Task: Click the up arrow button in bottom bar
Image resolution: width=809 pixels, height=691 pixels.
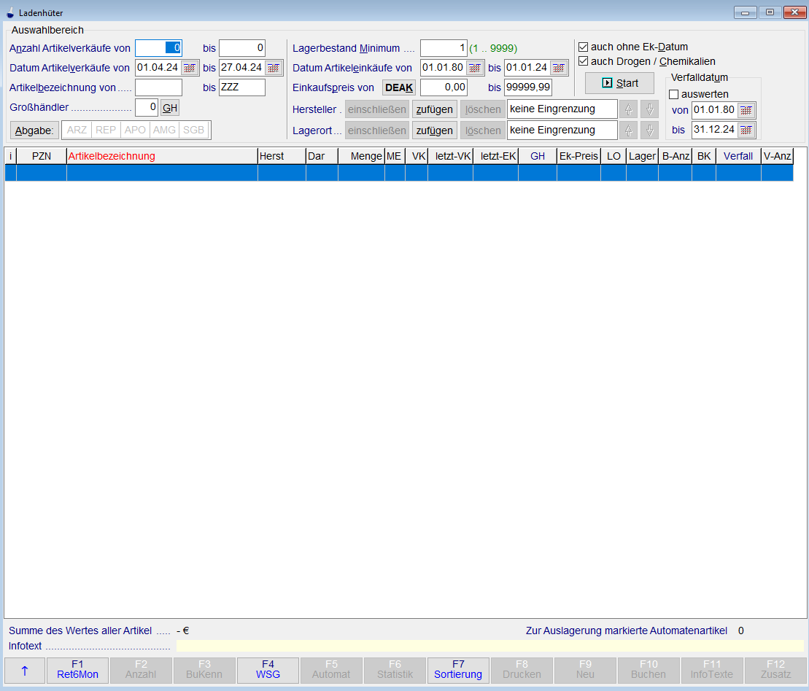Action: point(24,671)
